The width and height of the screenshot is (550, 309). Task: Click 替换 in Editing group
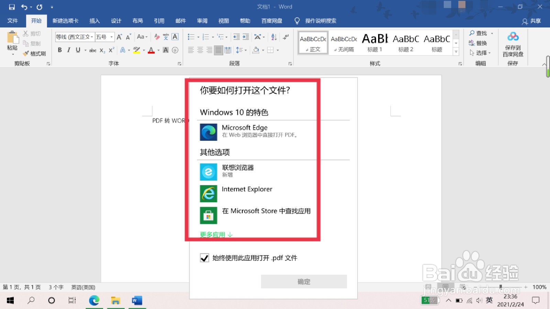click(478, 43)
